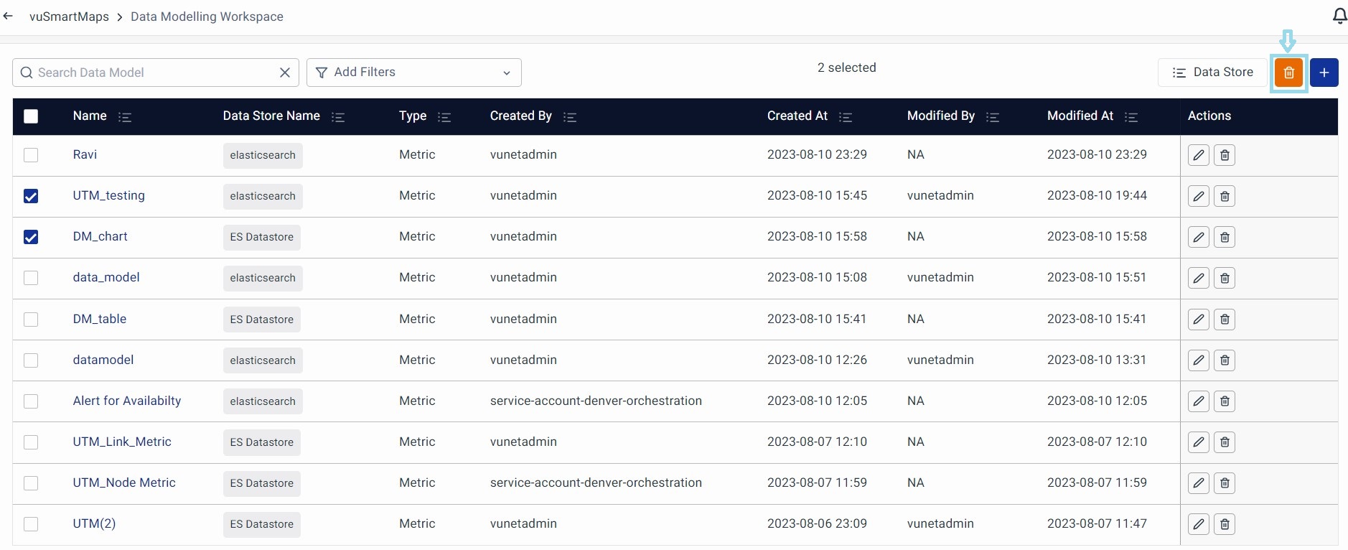This screenshot has height=550, width=1348.
Task: Edit the Ravi data model with pencil icon
Action: (x=1198, y=155)
